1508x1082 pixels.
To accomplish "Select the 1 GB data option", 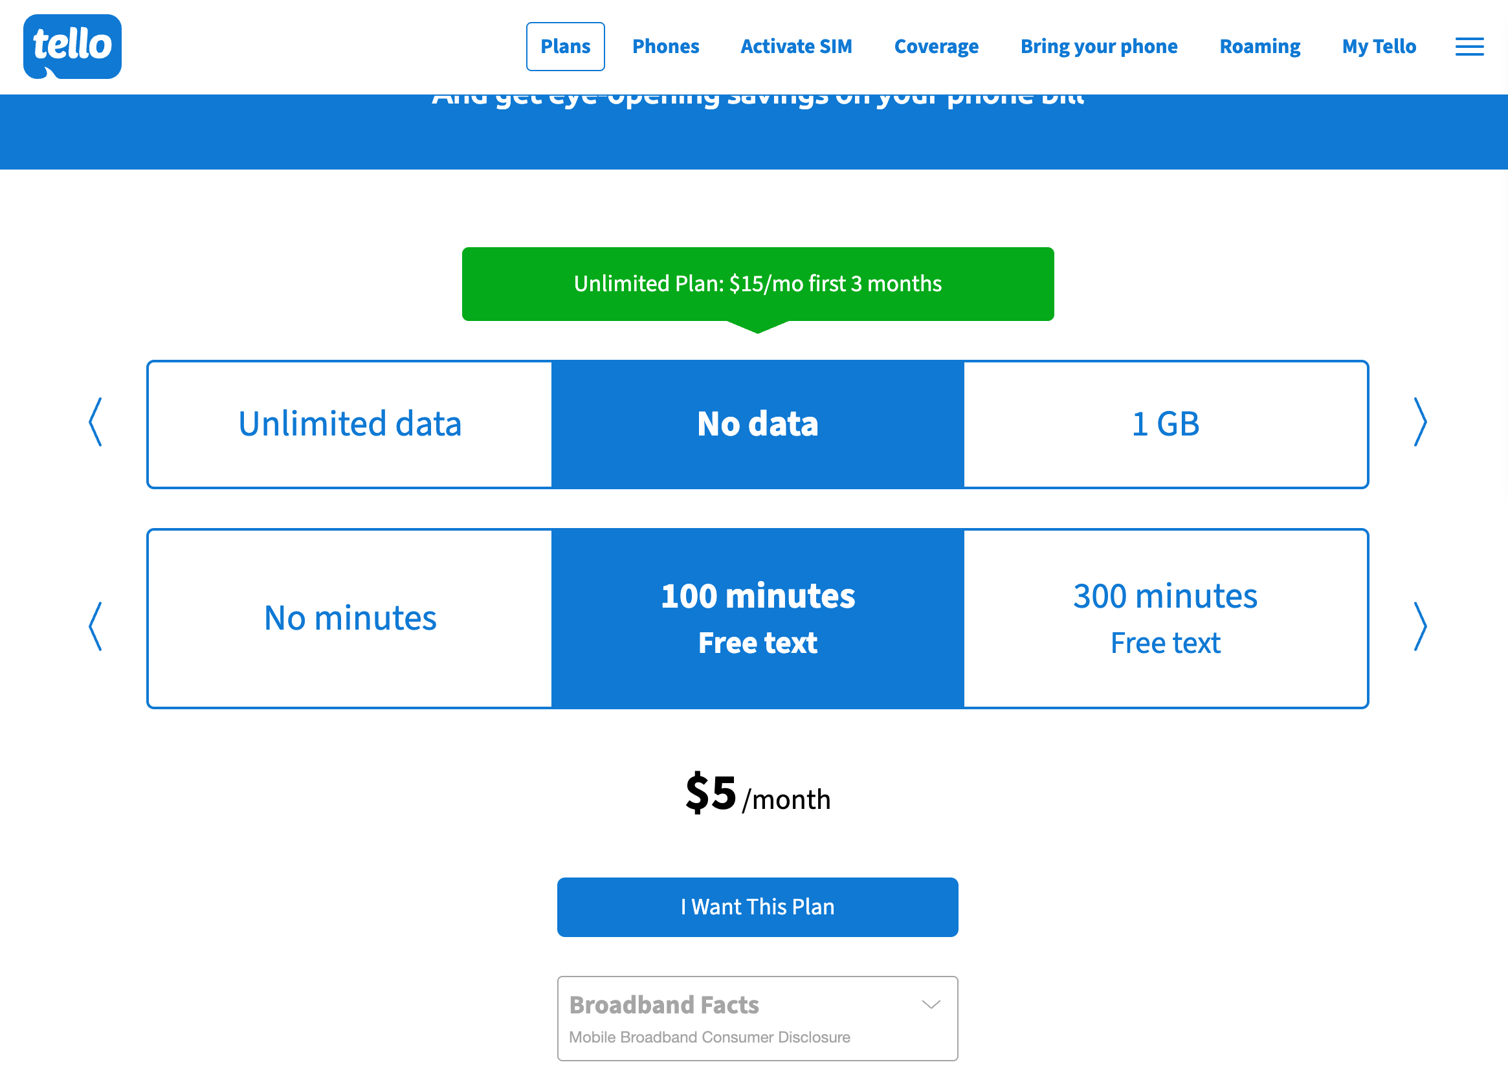I will (x=1165, y=424).
